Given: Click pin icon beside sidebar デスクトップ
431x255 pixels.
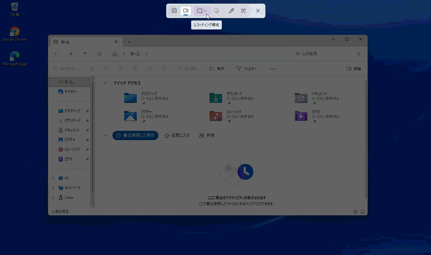Looking at the screenshot, I should pos(87,111).
